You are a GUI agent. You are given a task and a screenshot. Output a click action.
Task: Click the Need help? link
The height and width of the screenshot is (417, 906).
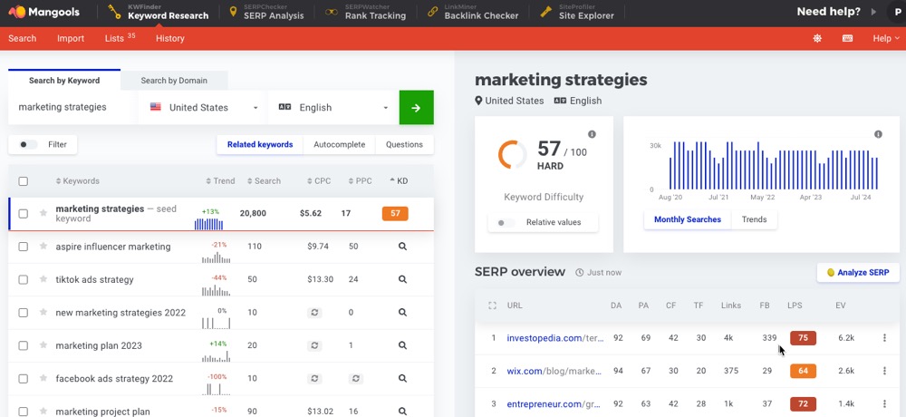coord(829,12)
